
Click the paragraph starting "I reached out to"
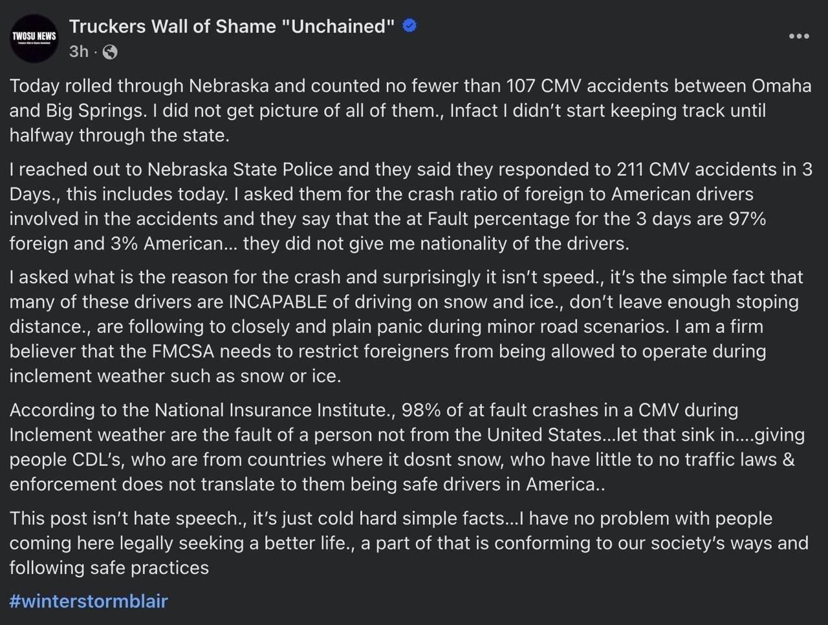(x=411, y=206)
